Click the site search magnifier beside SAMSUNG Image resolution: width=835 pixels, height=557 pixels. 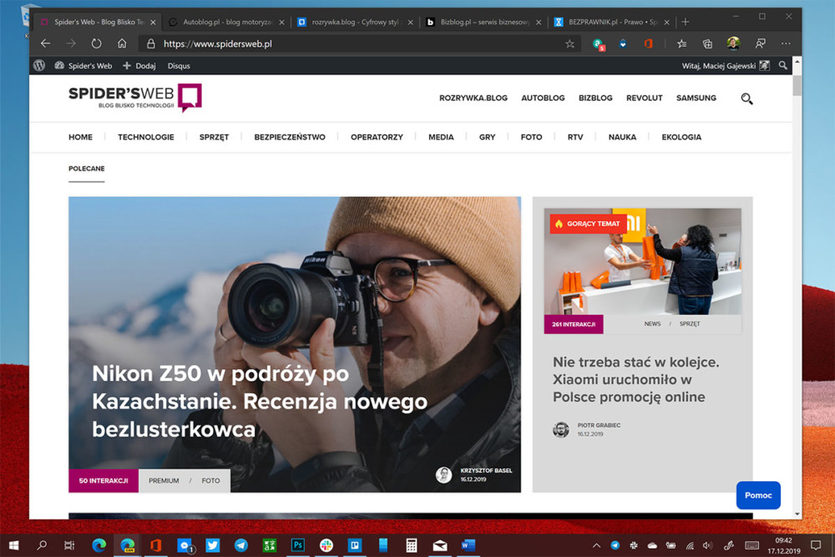(746, 99)
